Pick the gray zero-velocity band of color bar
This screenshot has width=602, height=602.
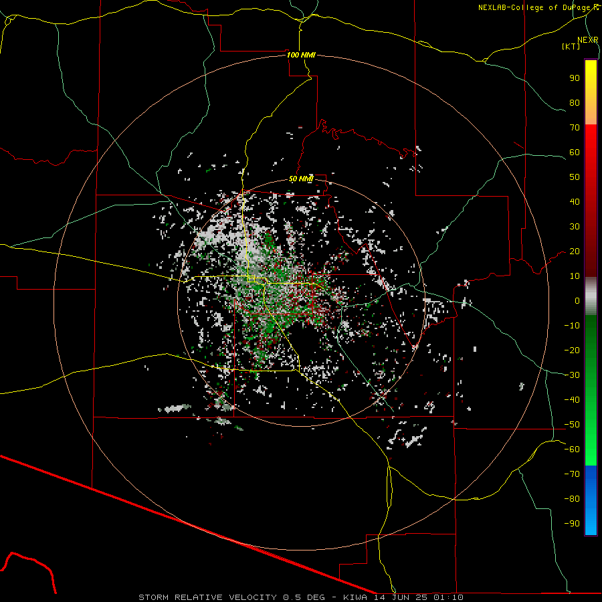591,296
